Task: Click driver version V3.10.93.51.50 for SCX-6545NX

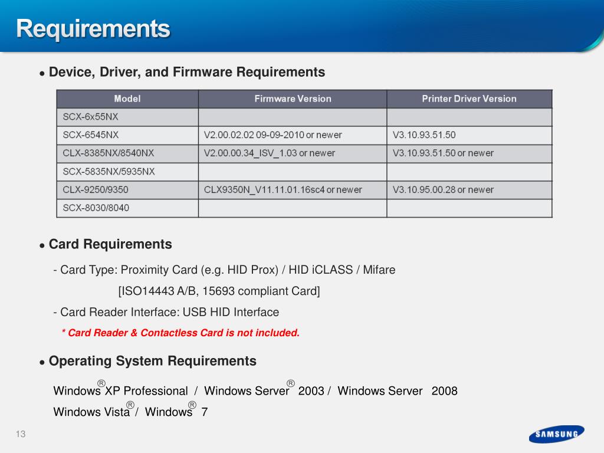Action: 469,135
